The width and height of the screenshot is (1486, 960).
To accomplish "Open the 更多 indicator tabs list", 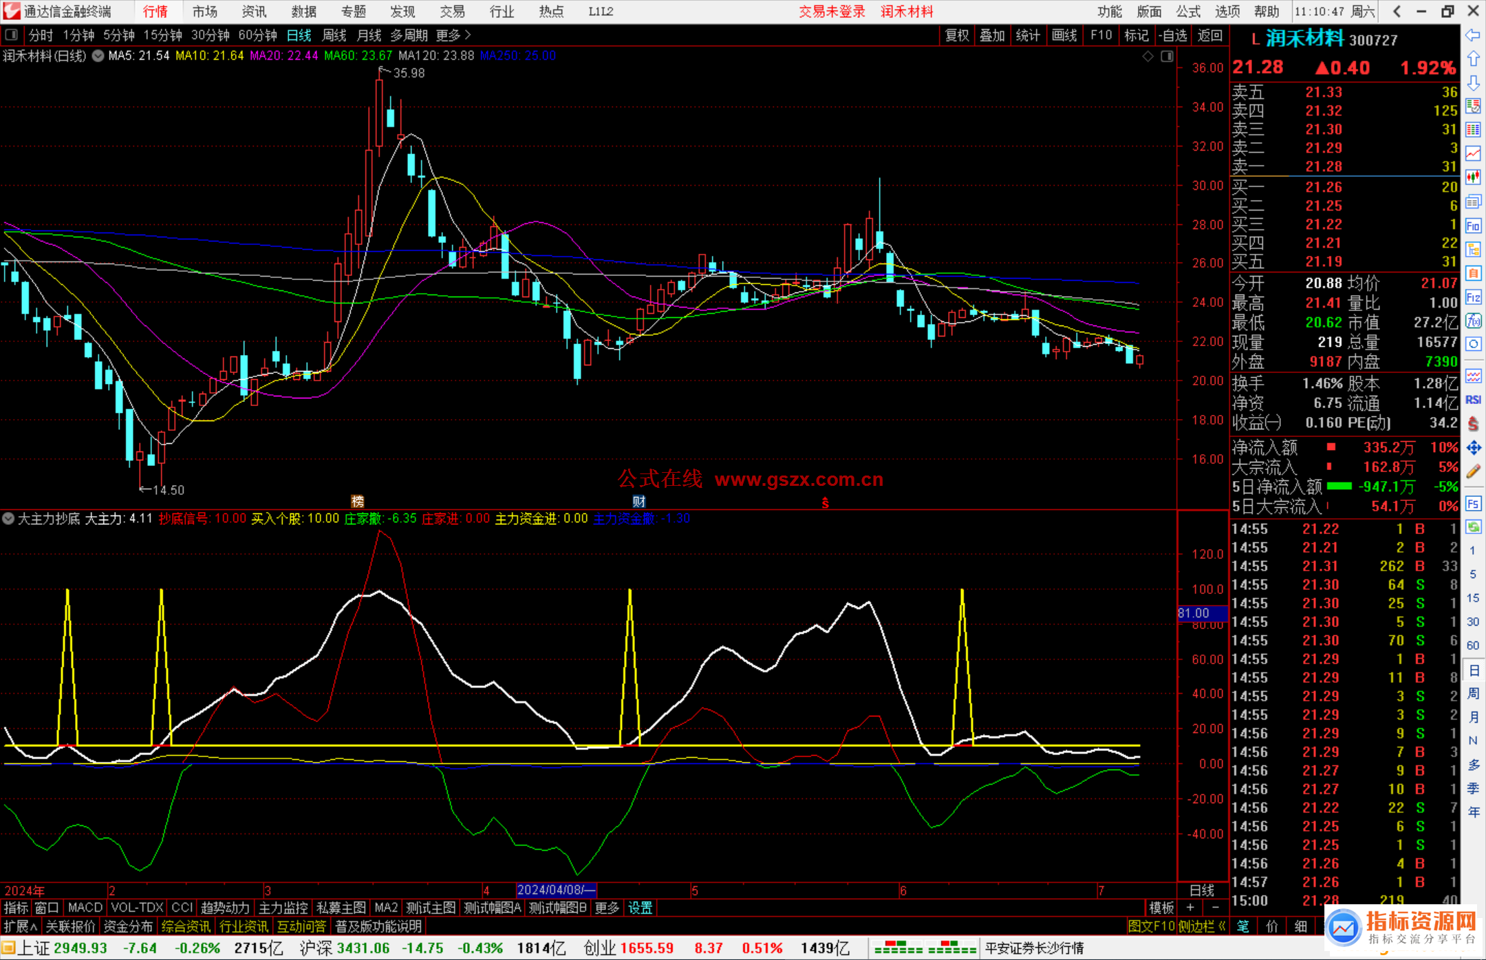I will pyautogui.click(x=606, y=908).
